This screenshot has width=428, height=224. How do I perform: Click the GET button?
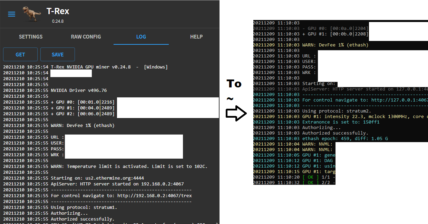click(20, 54)
